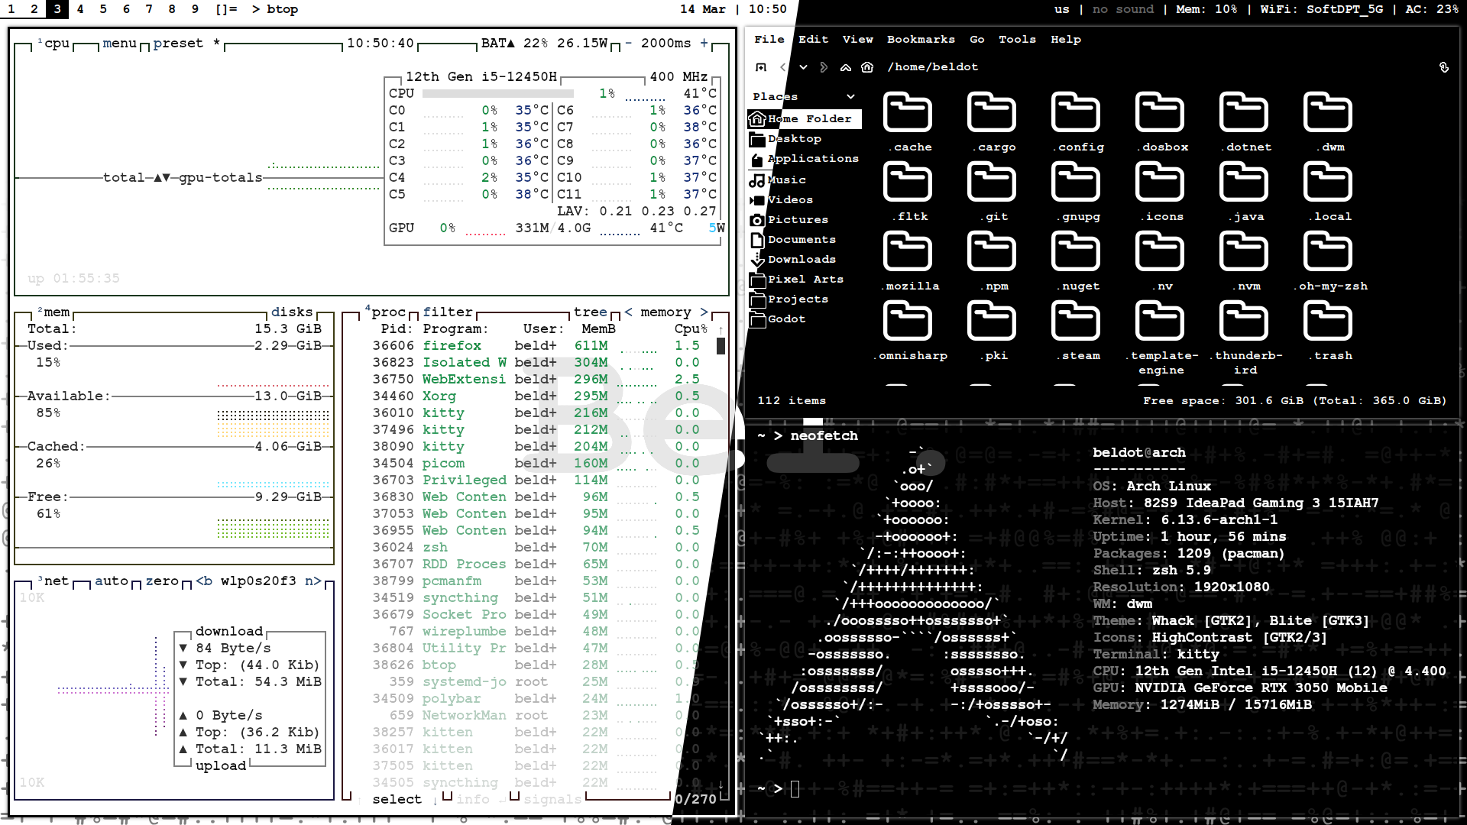
Task: Increase btop update interval with plus
Action: coord(704,44)
